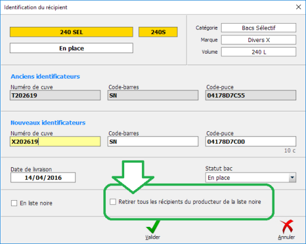Click the old Code-puce field 04178D7C55
The width and height of the screenshot is (306, 244).
(251, 95)
